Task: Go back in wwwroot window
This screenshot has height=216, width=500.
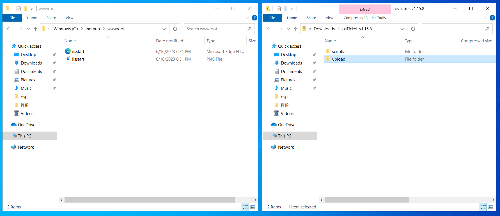Action: point(9,29)
